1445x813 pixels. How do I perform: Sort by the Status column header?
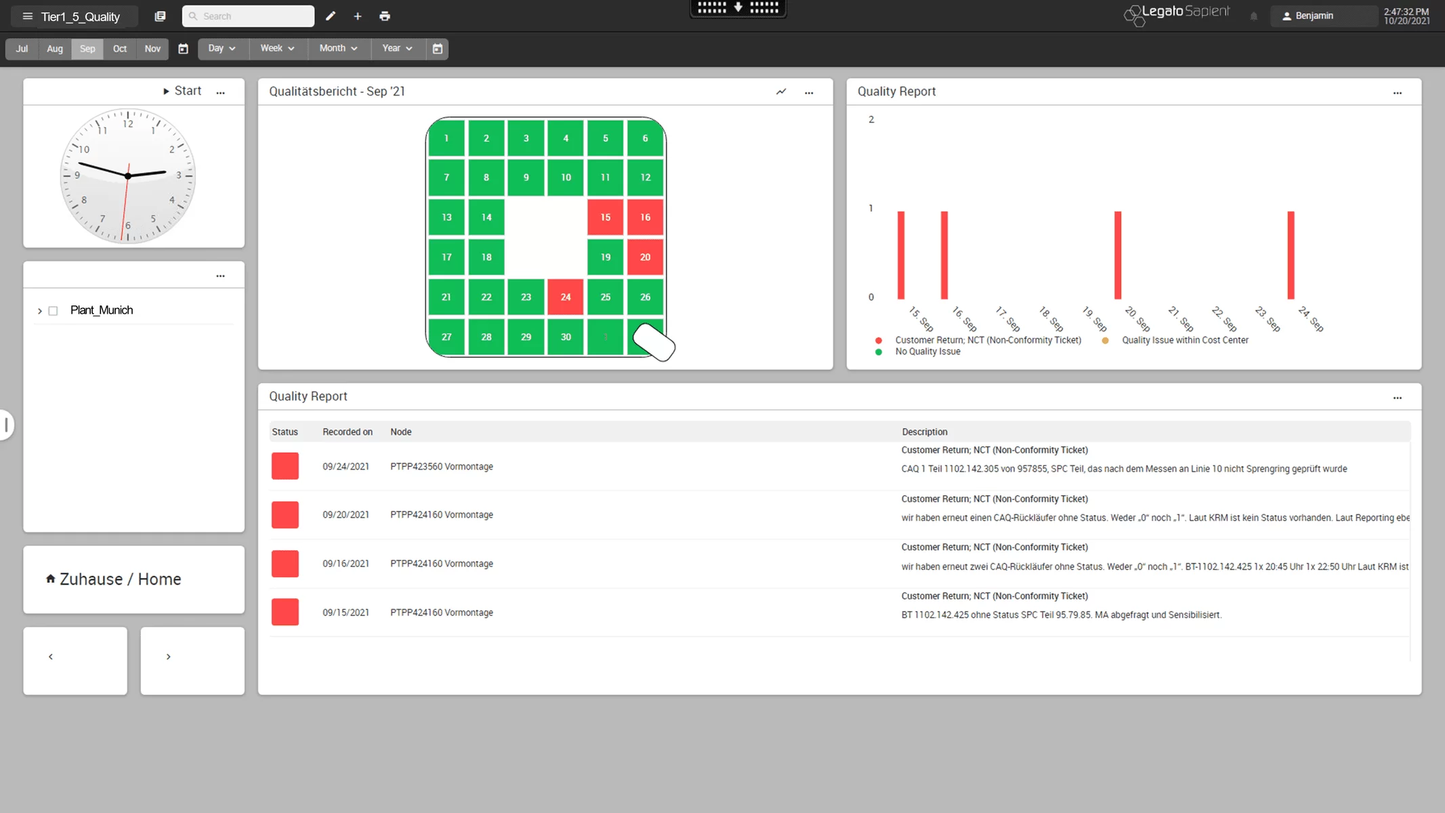285,432
